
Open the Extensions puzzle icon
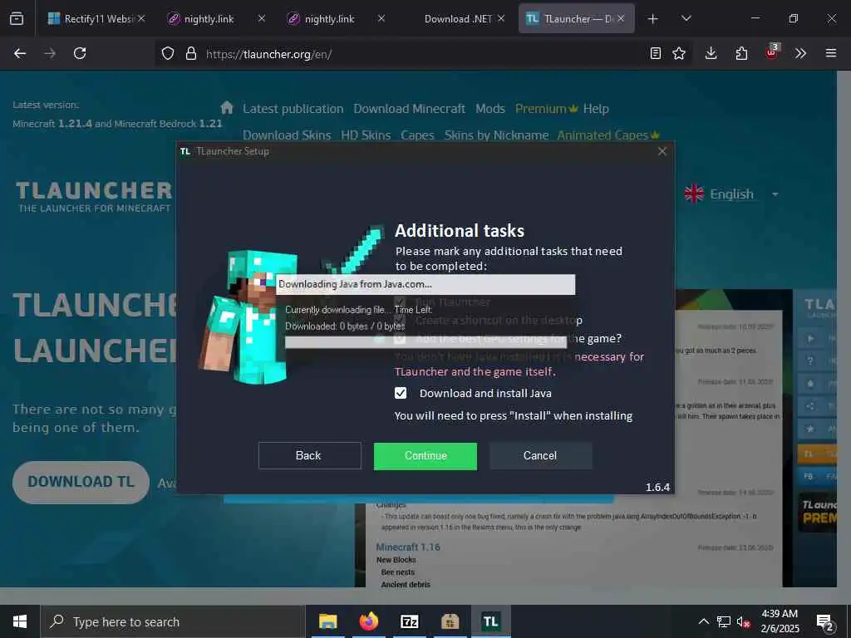coord(741,53)
